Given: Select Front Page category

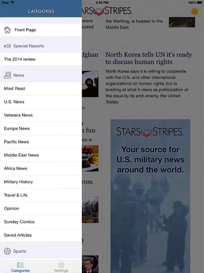Looking at the screenshot, I should click(x=41, y=30).
